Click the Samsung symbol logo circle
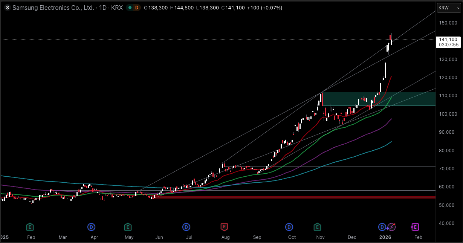The width and height of the screenshot is (463, 243). (x=7, y=8)
